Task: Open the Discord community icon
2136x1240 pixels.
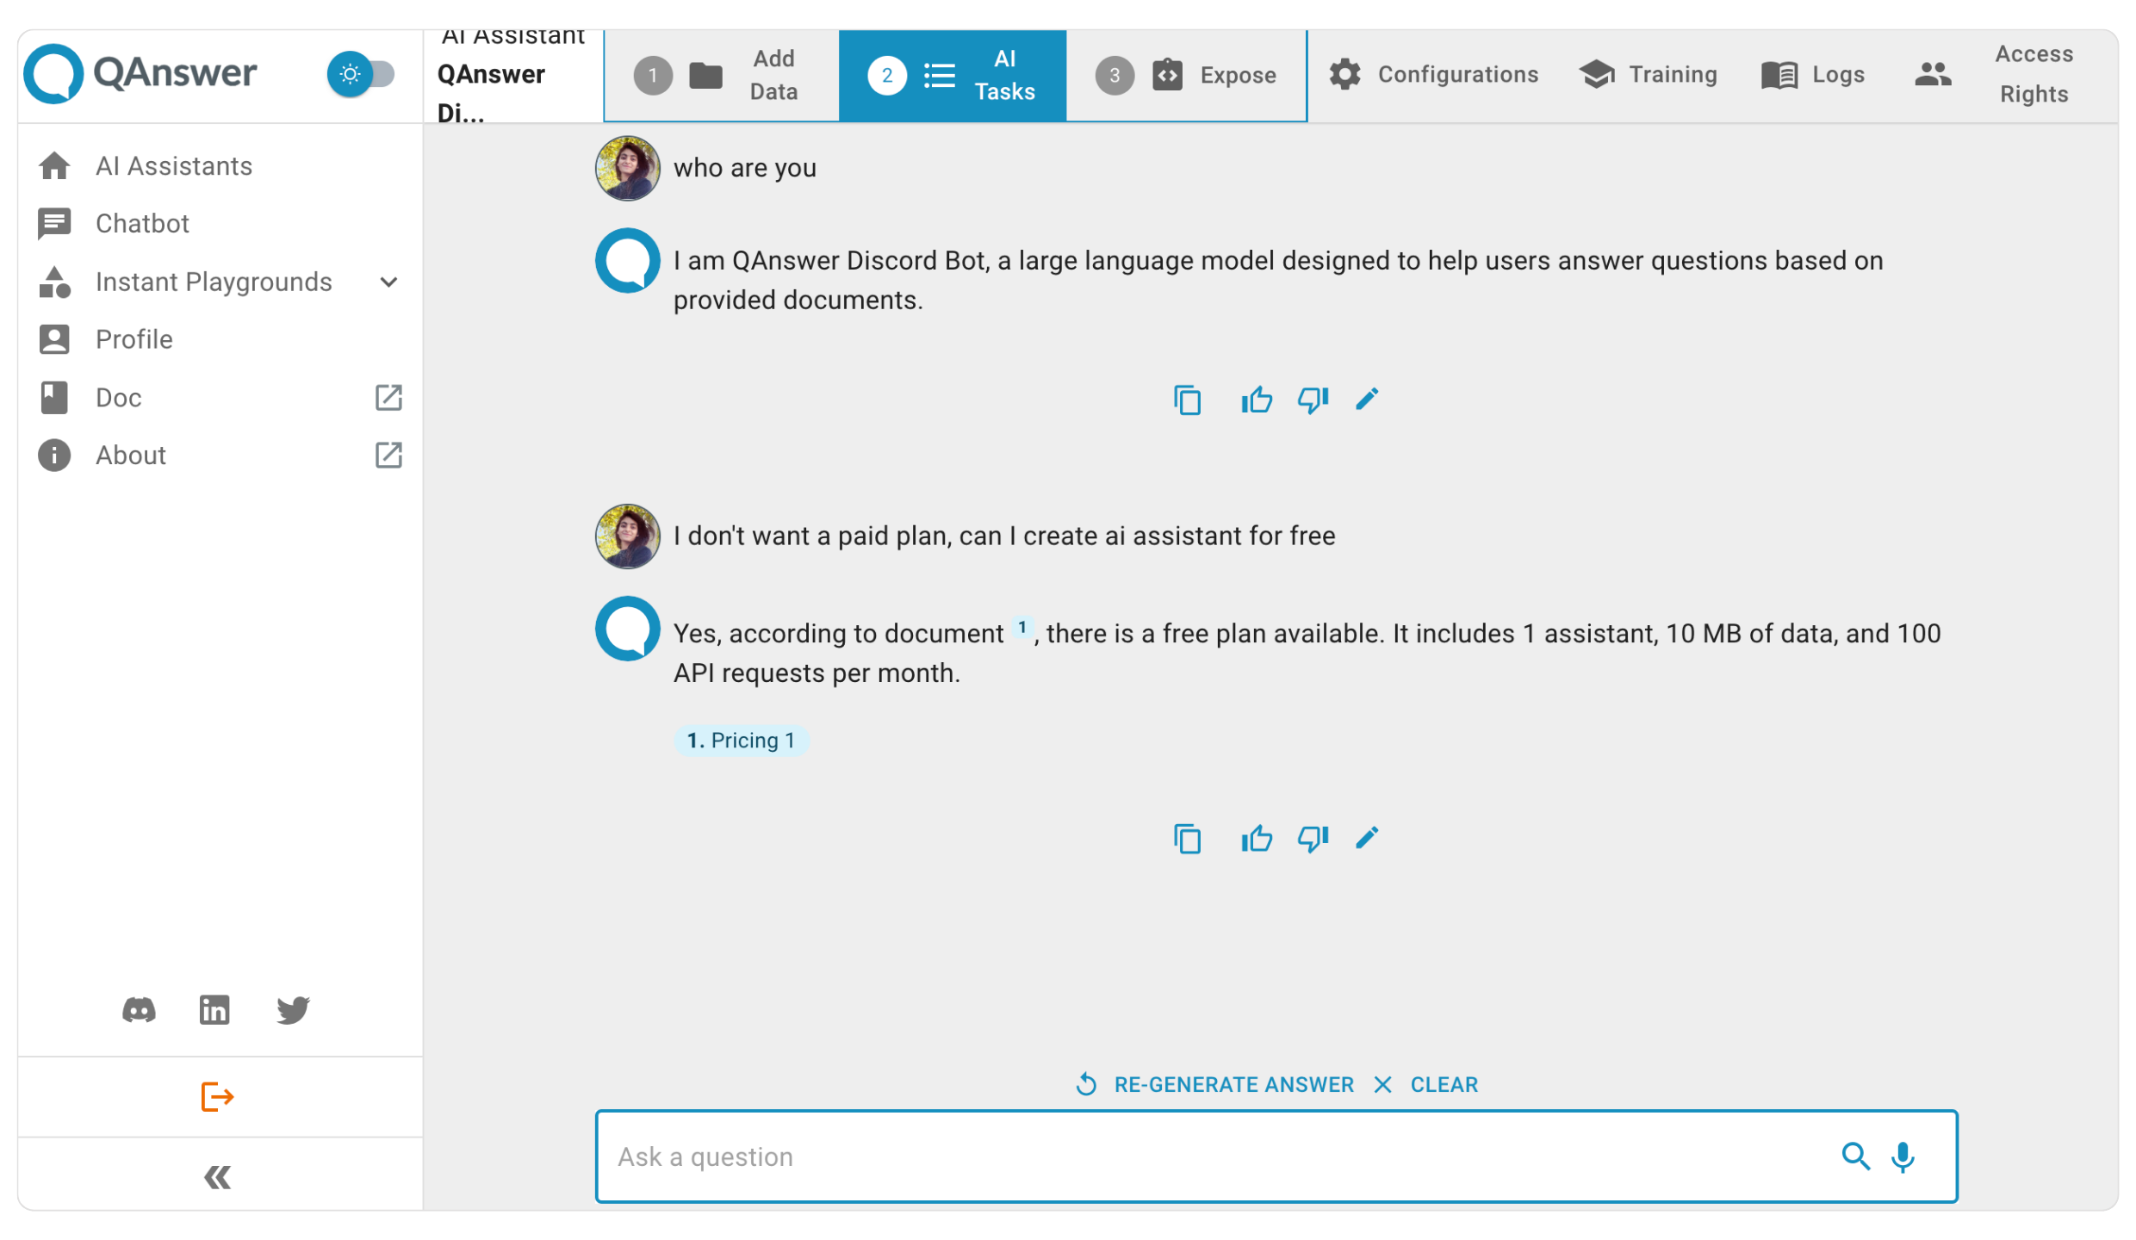Action: coord(139,1009)
